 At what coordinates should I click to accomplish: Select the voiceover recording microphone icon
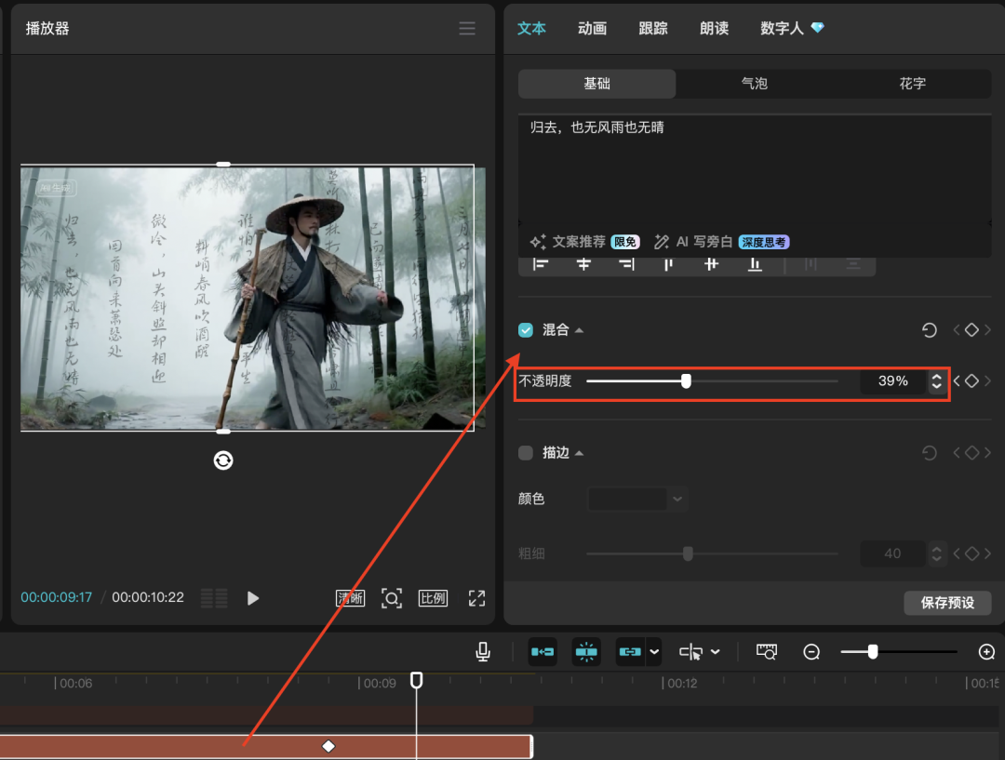tap(483, 651)
